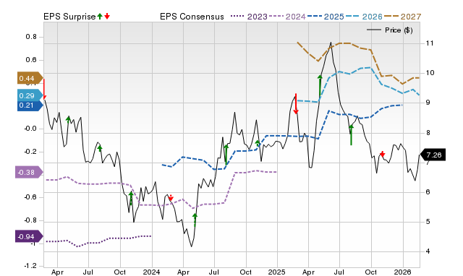Screen dimensions: 463x276
Task: Click the 0.21 dark blue value tag
Action: pos(30,105)
